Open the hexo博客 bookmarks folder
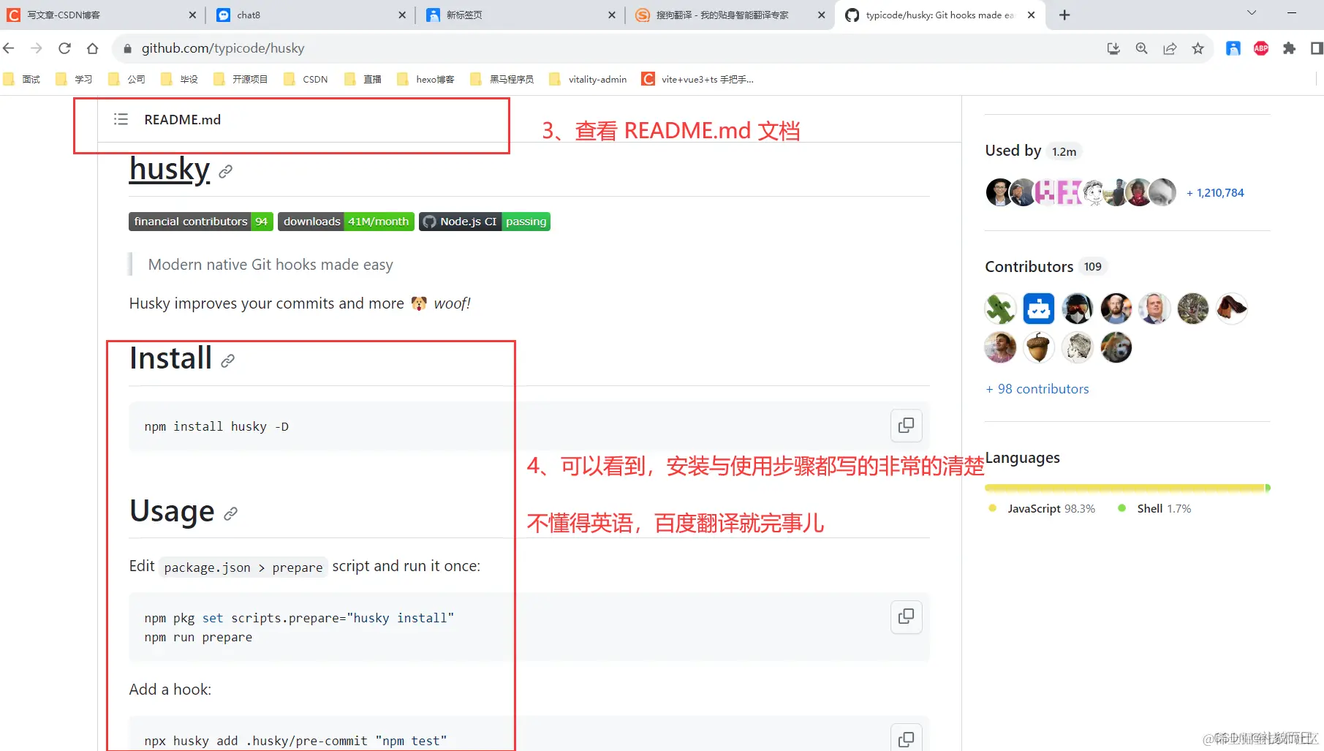The height and width of the screenshot is (751, 1324). point(434,79)
